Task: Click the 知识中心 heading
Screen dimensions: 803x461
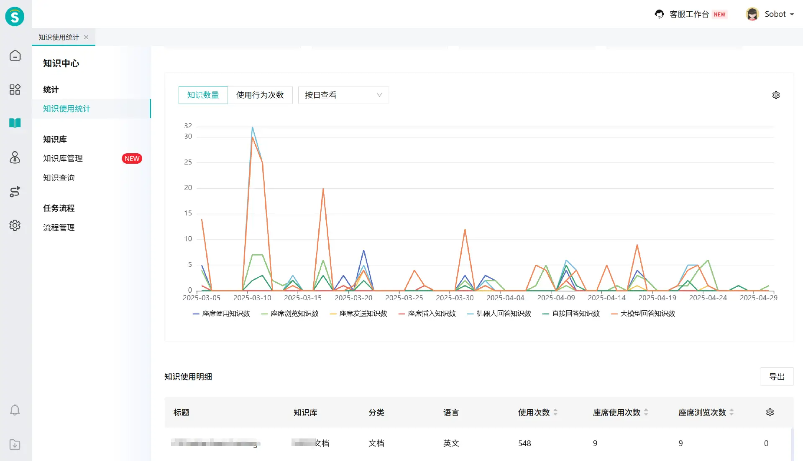Action: tap(61, 63)
